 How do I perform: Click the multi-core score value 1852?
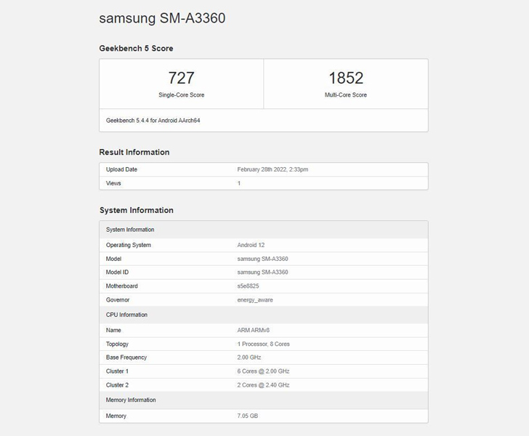(346, 78)
